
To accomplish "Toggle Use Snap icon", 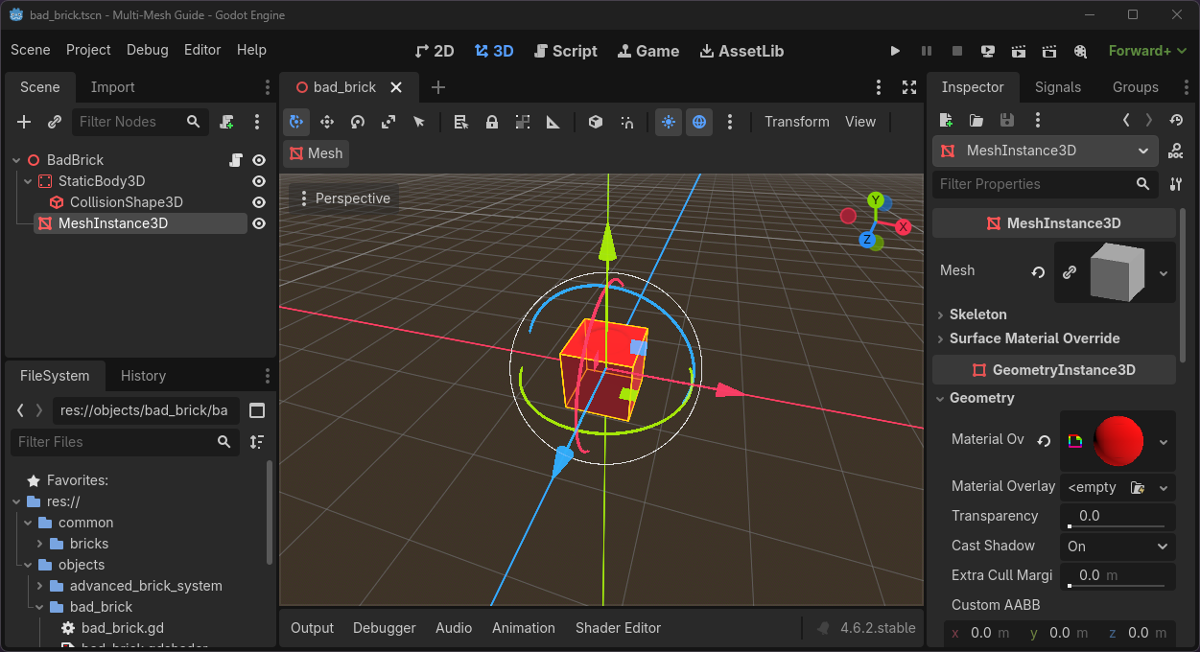I will pos(626,122).
